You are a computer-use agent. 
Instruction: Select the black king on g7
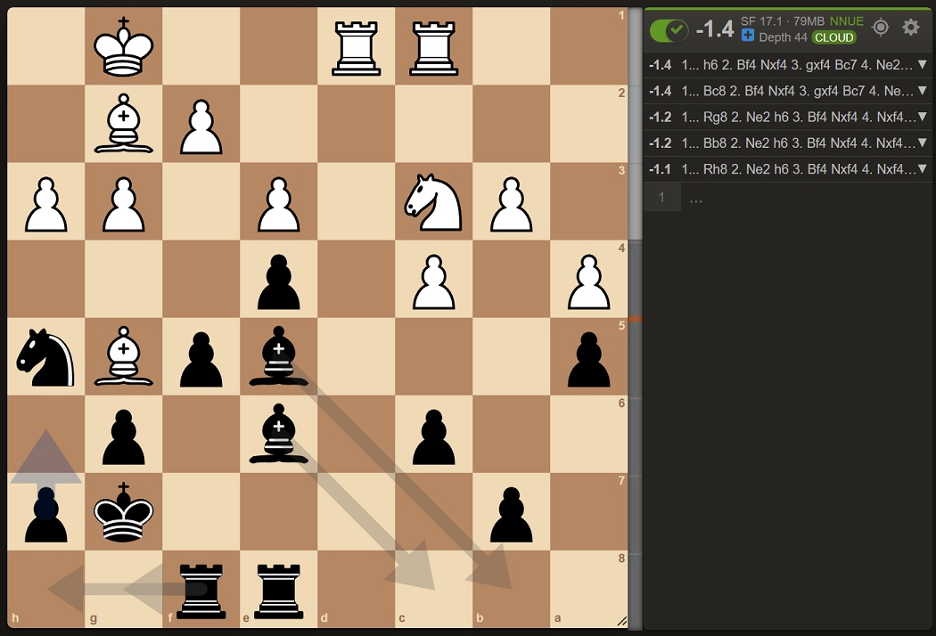(124, 512)
